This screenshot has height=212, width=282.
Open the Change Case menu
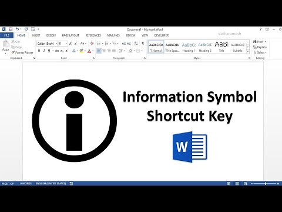tap(83, 44)
